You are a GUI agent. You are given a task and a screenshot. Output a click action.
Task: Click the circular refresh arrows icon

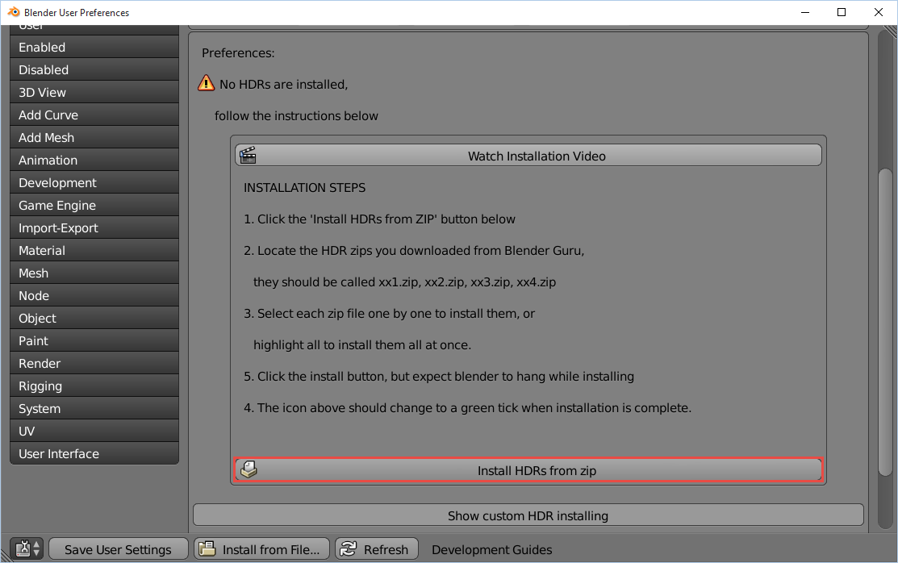point(350,548)
